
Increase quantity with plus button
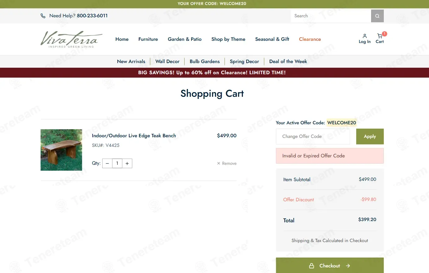127,163
